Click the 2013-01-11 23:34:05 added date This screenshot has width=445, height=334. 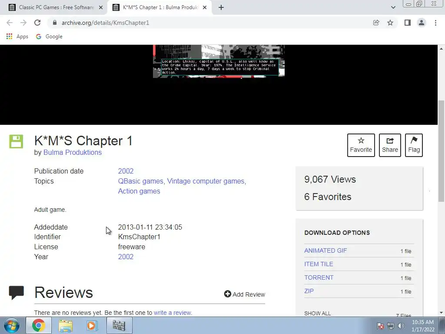150,227
